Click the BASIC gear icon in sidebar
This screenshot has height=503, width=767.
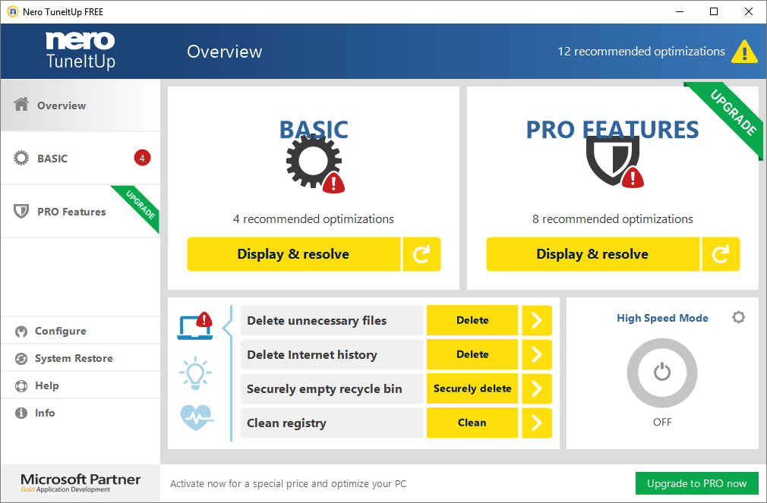pos(21,158)
